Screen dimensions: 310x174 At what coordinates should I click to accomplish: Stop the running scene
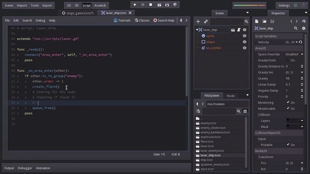coord(151,4)
